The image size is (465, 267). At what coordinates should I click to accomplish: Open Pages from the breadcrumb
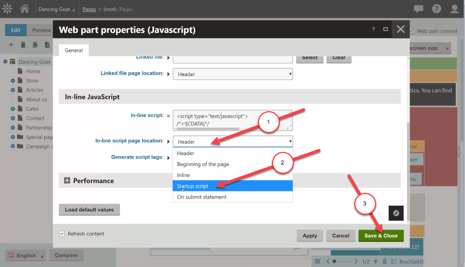coord(89,9)
